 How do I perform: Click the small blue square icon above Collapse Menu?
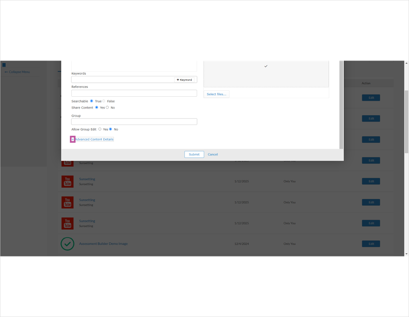coord(4,65)
